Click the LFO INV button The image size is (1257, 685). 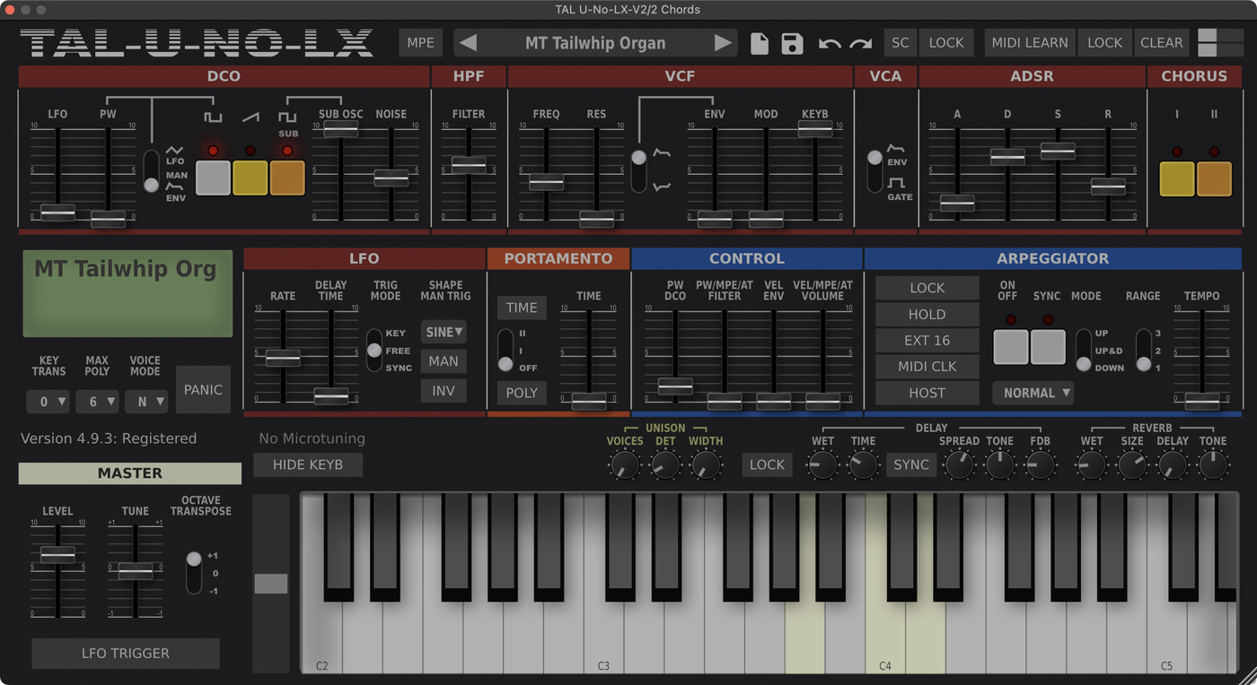pyautogui.click(x=444, y=391)
